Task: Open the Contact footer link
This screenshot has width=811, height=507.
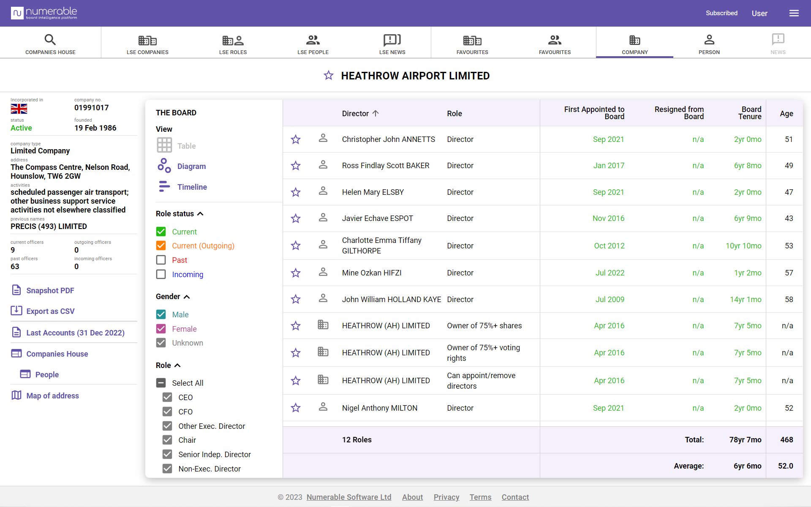Action: point(515,497)
